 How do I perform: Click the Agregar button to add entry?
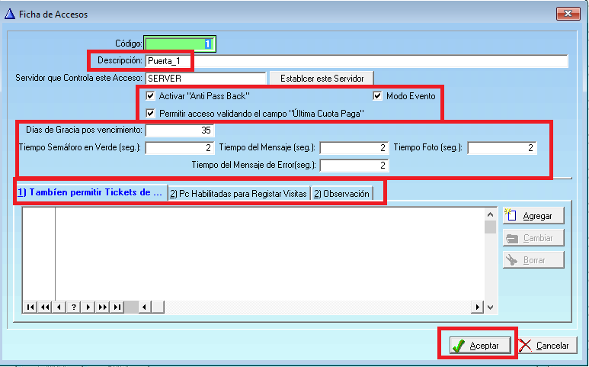533,216
